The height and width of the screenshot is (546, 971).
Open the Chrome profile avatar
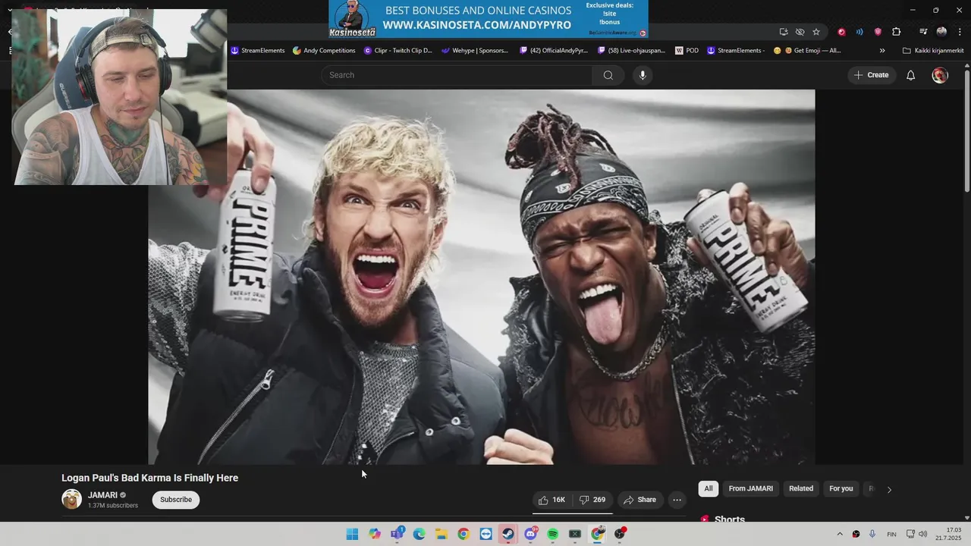click(941, 32)
